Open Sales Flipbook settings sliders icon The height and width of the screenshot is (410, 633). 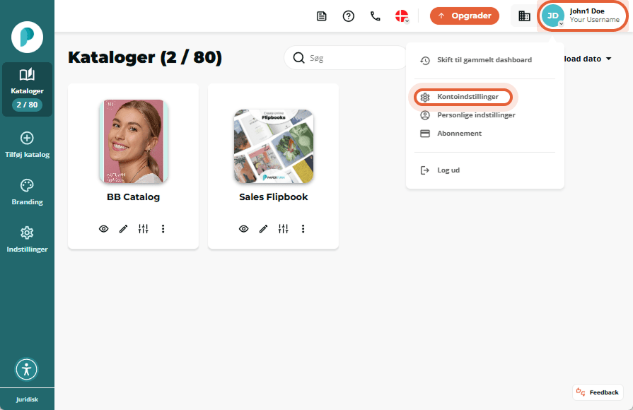[283, 229]
